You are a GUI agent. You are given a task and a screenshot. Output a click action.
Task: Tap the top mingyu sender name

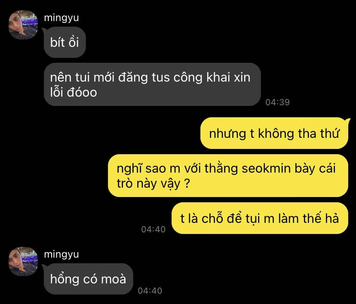61,18
